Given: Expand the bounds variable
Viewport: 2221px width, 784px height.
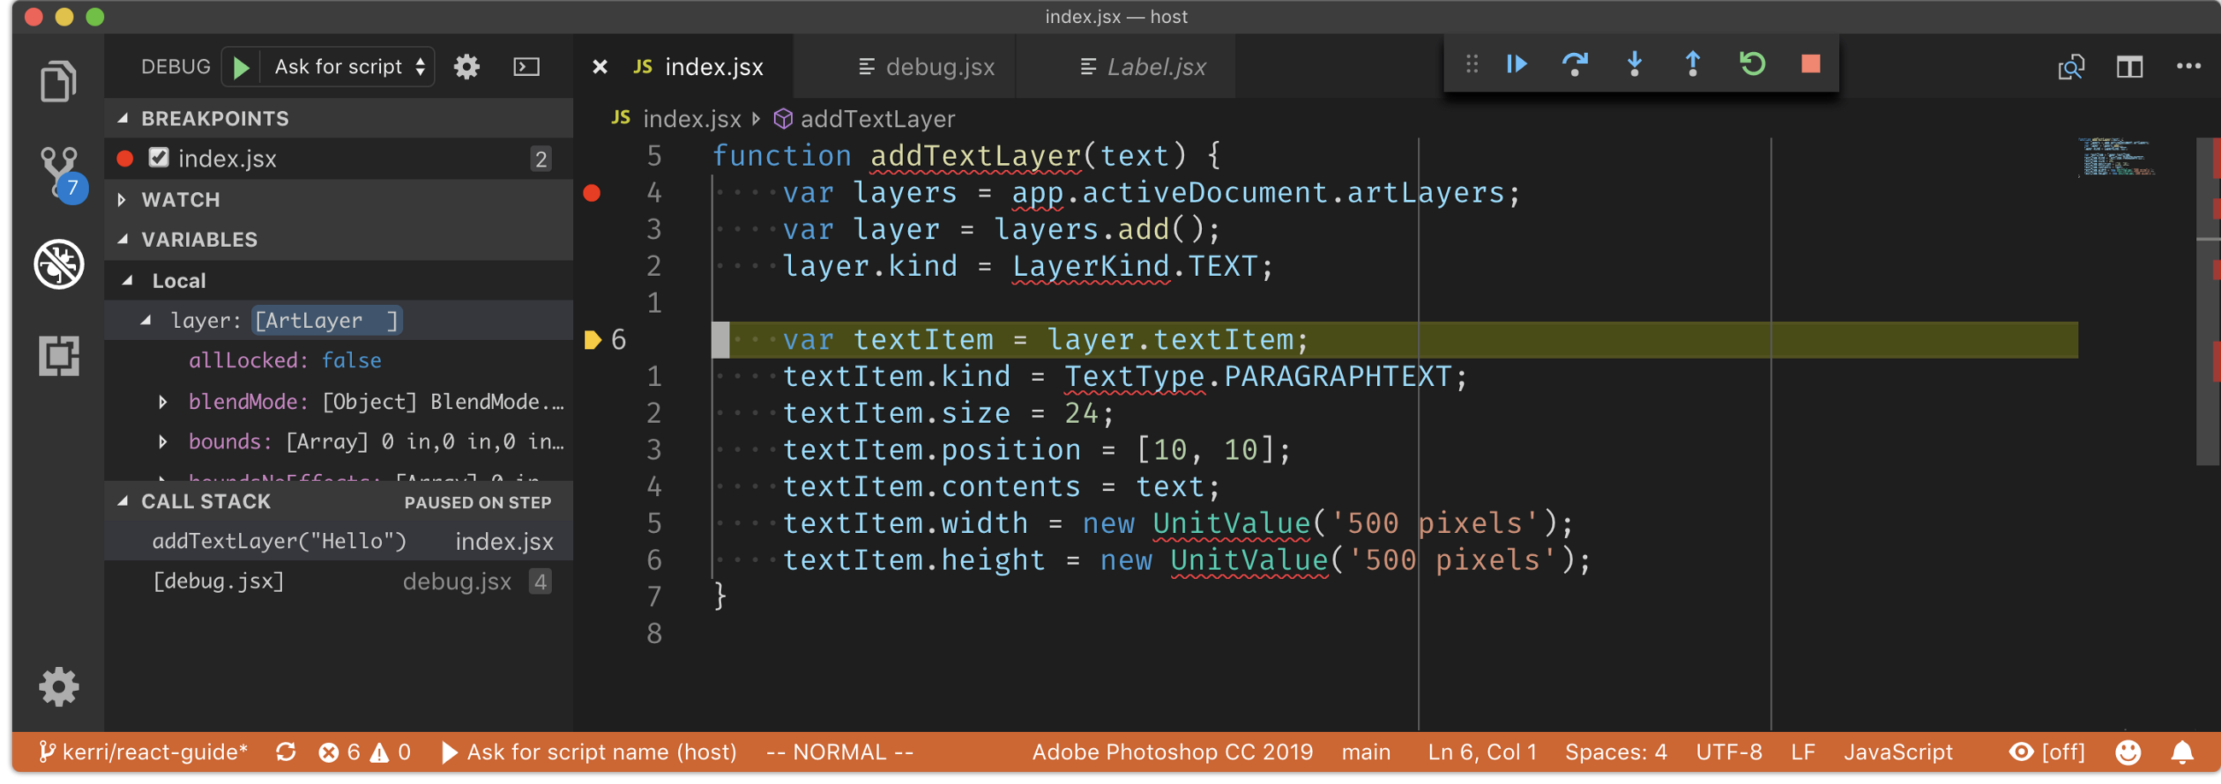Looking at the screenshot, I should coord(162,442).
